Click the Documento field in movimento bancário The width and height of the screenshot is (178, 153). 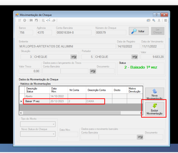154,137
